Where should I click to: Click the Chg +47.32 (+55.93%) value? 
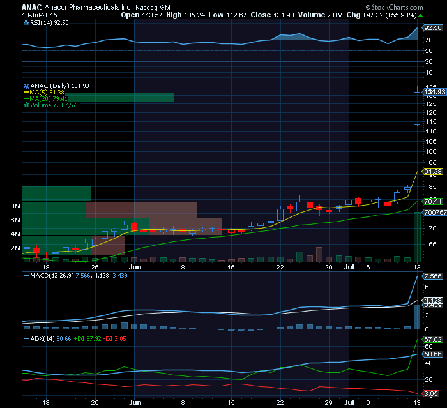click(x=382, y=15)
